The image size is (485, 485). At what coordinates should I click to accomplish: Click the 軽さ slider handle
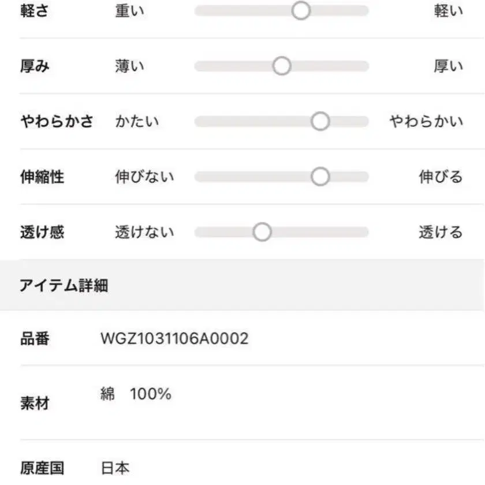[x=301, y=10]
